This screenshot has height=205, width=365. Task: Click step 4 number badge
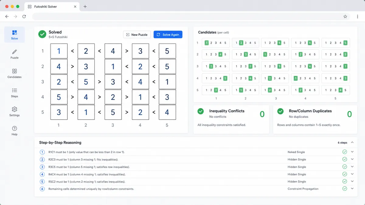tap(42, 174)
